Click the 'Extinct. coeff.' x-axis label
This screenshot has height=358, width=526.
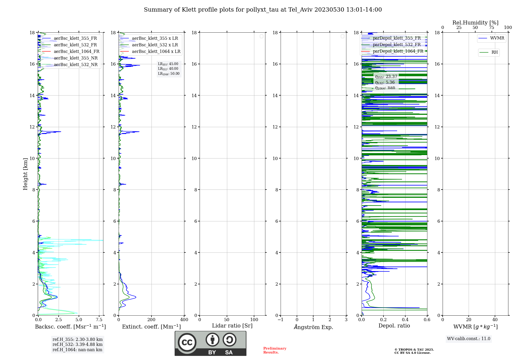(x=151, y=327)
